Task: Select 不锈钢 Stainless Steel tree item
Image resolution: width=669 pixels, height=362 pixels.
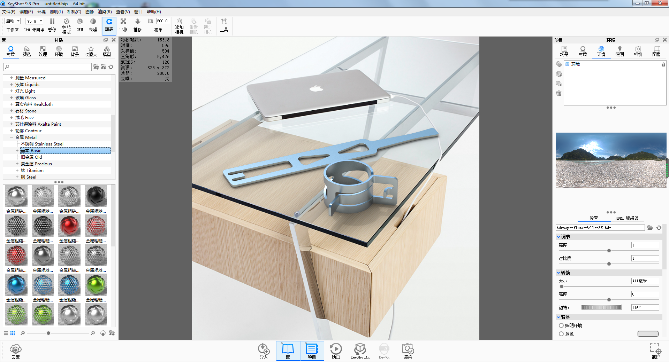Action: click(42, 144)
